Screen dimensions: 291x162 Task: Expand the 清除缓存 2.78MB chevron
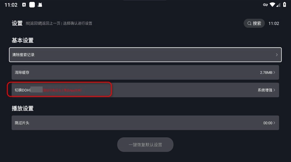coord(274,73)
